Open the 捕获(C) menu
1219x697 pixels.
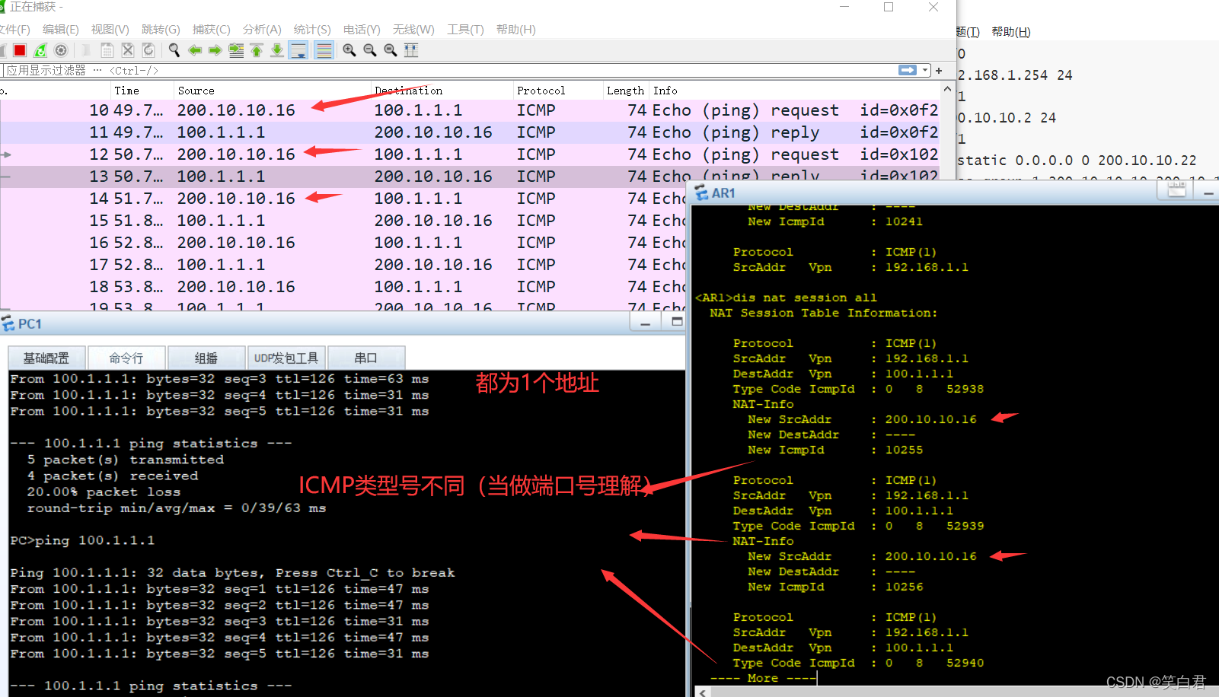(211, 29)
